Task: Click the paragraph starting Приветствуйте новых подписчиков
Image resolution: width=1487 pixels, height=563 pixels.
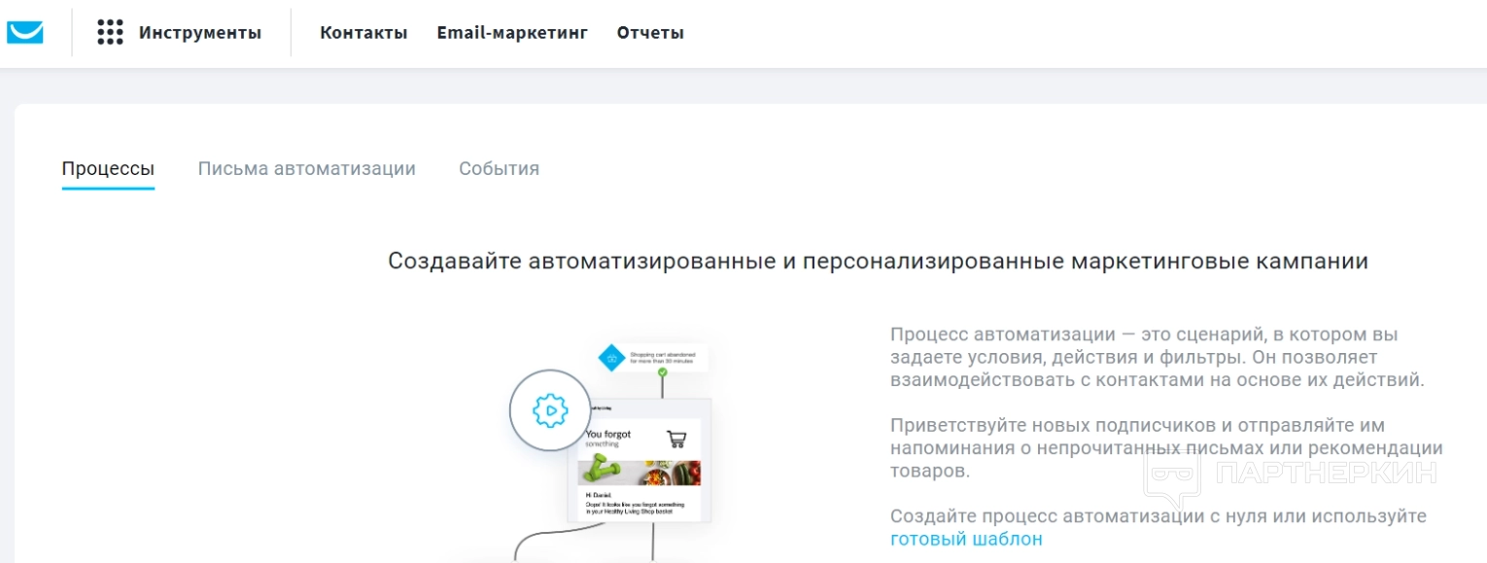Action: click(1166, 448)
